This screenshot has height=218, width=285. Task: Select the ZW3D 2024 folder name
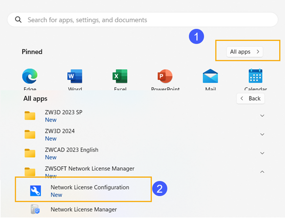coord(60,131)
